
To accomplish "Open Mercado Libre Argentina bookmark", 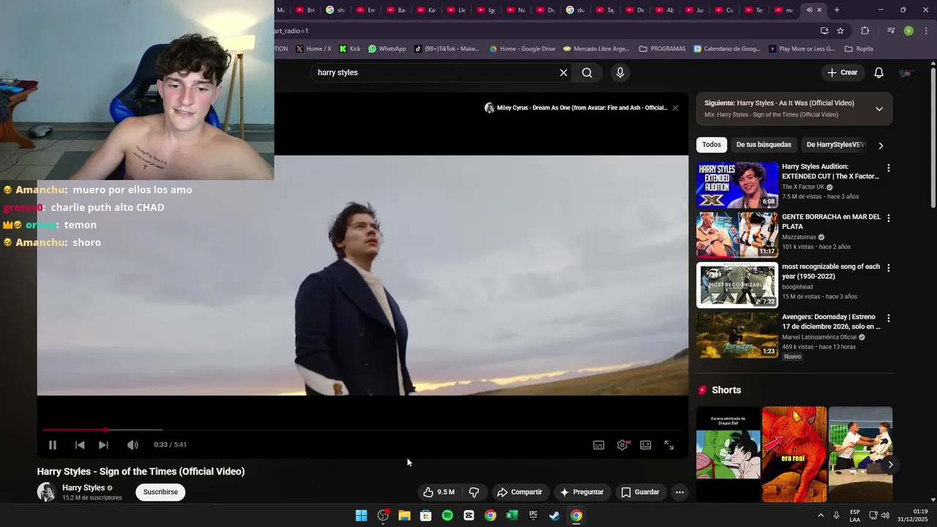I will (x=597, y=49).
